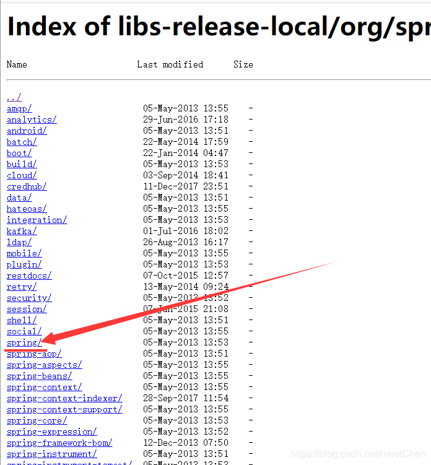431x465 pixels.
Task: Click the spring-aop/ link
Action: pos(34,354)
